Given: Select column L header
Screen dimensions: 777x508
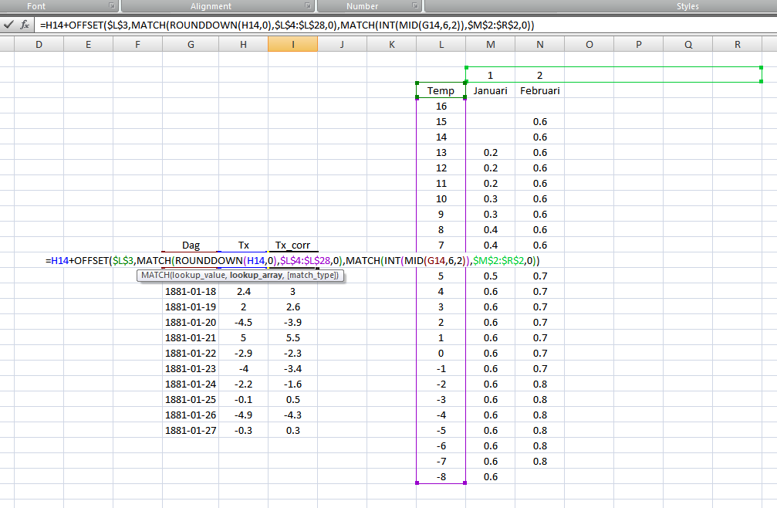Looking at the screenshot, I should point(441,45).
